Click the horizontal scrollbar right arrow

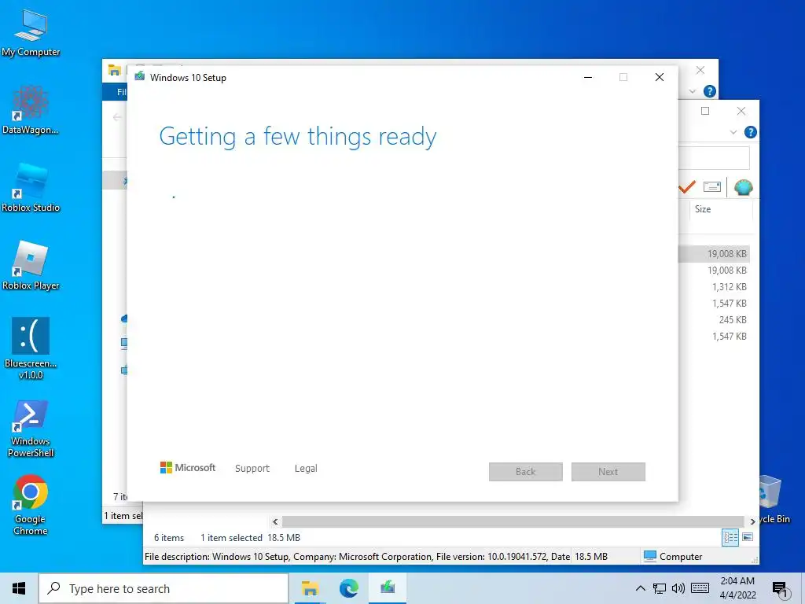point(752,522)
